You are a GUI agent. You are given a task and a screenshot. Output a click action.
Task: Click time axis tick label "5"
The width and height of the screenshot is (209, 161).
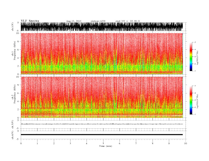tap(103, 143)
